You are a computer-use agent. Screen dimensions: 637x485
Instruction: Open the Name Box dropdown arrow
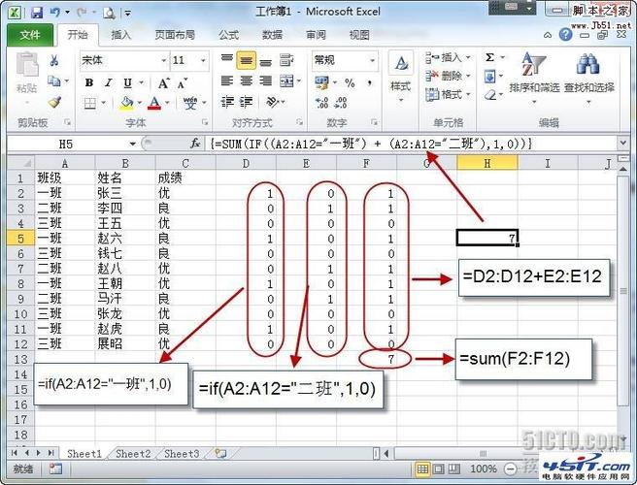132,144
